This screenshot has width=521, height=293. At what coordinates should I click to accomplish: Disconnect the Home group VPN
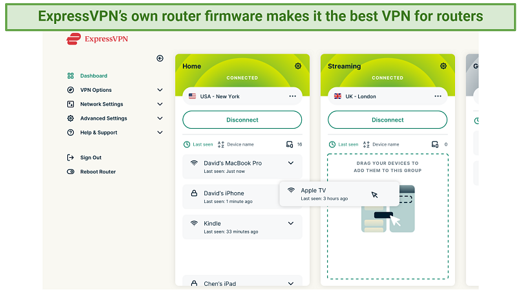242,120
